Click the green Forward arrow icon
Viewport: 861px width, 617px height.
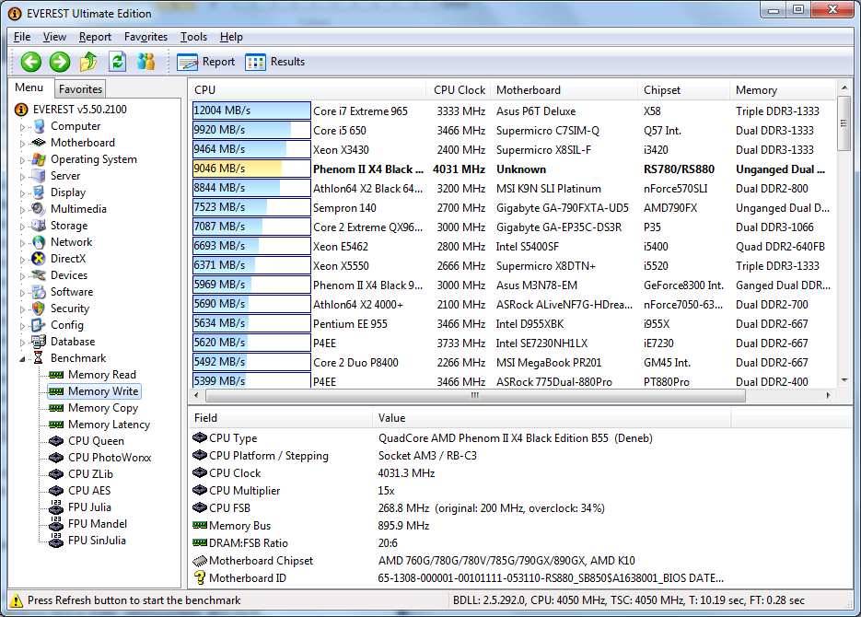(60, 62)
